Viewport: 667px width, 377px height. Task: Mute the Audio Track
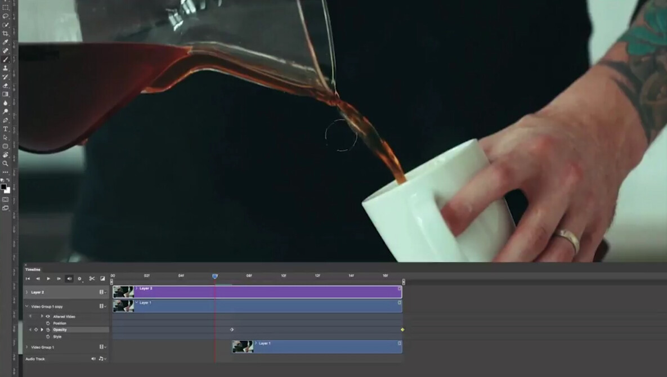pyautogui.click(x=94, y=358)
